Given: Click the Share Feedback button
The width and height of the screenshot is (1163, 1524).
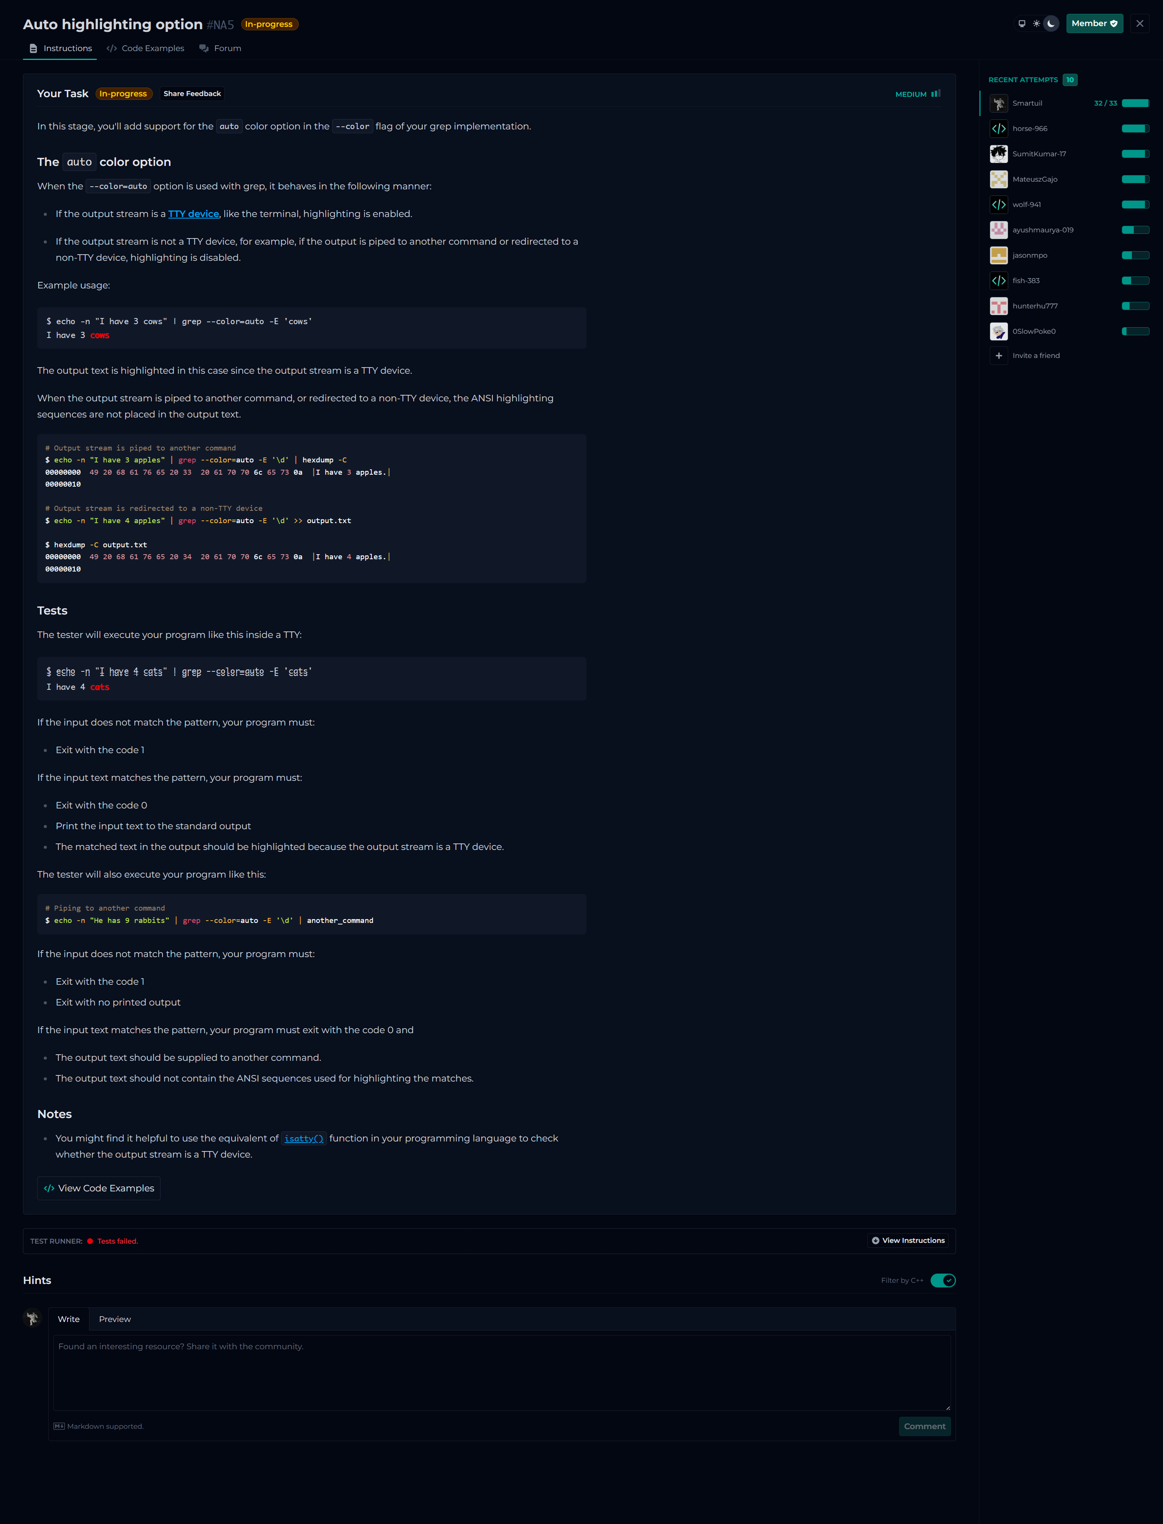Looking at the screenshot, I should coord(192,93).
